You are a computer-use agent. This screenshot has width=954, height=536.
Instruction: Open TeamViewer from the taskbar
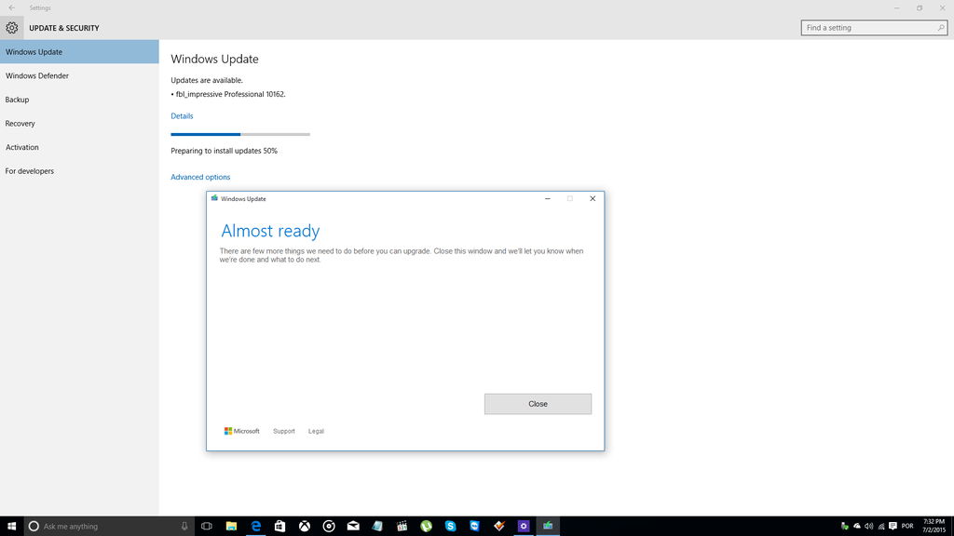[474, 527]
